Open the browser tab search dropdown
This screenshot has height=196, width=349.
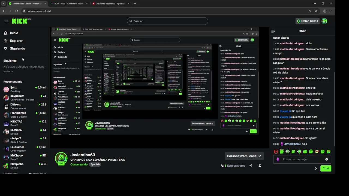(x=3, y=4)
